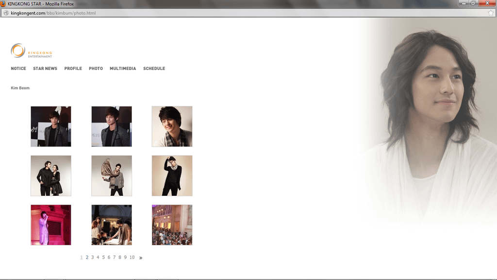497x280 pixels.
Task: Open the SCHEDULE page
Action: pyautogui.click(x=154, y=69)
